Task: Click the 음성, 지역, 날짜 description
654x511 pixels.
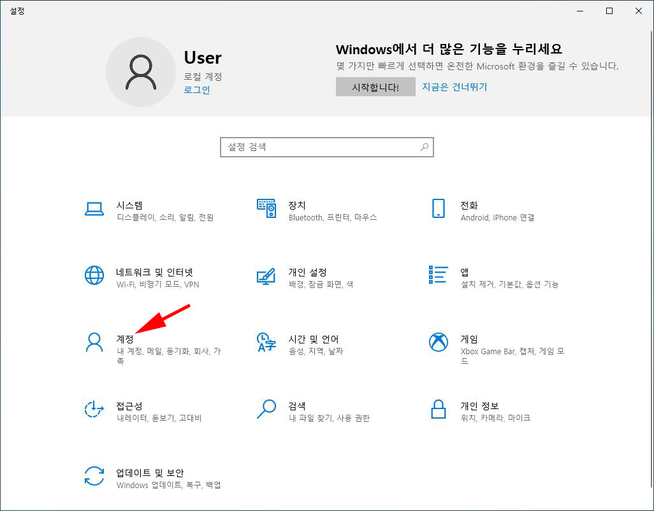Action: tap(316, 351)
